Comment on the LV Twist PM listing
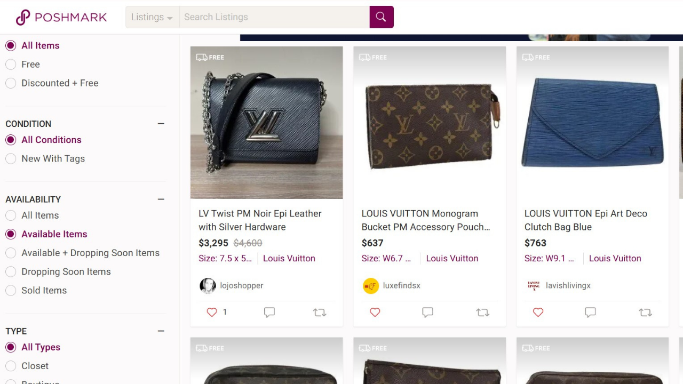This screenshot has width=683, height=384. coord(269,313)
